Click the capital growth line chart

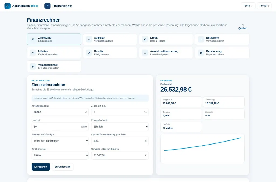pos(202,148)
